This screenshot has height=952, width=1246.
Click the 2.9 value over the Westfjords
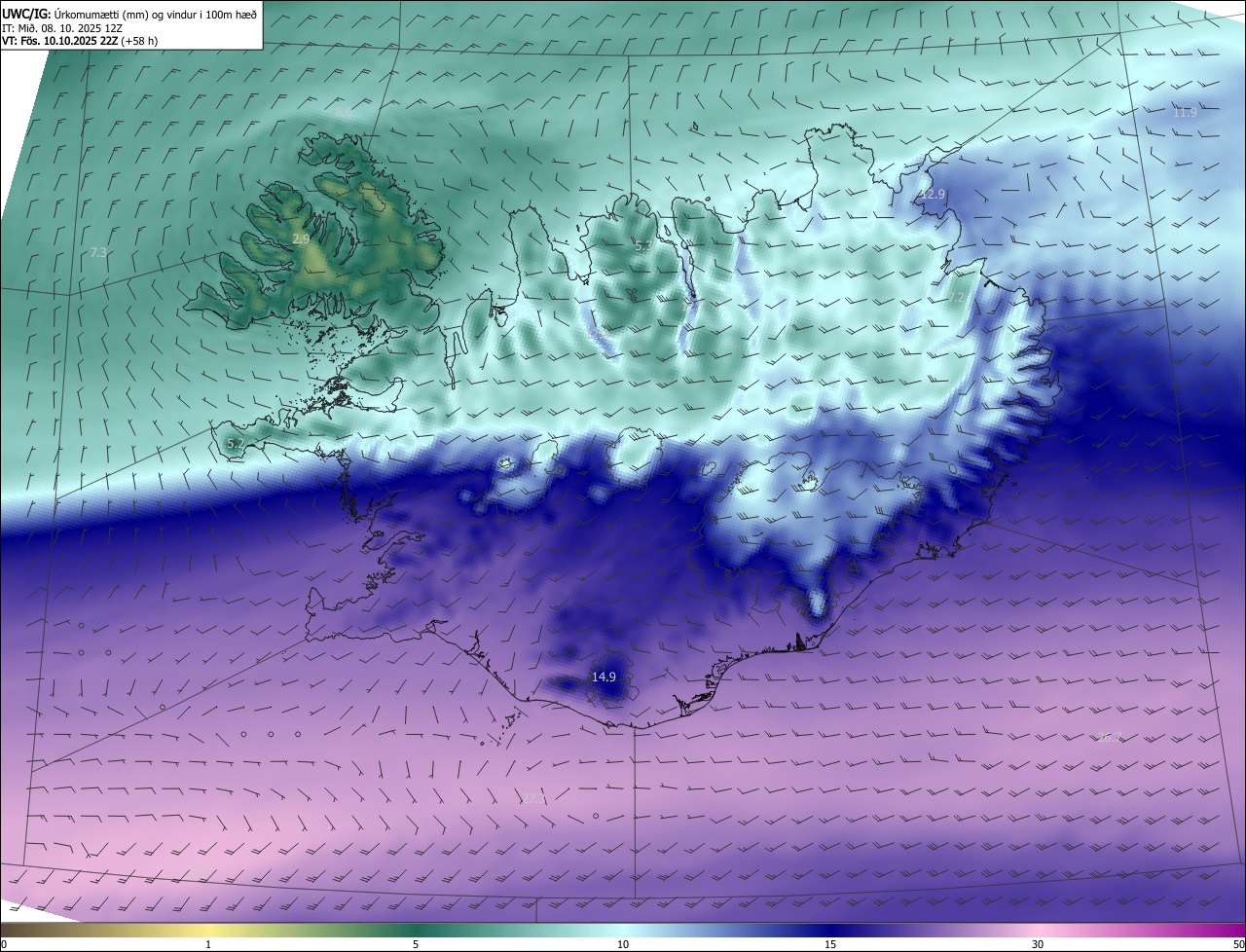[301, 238]
